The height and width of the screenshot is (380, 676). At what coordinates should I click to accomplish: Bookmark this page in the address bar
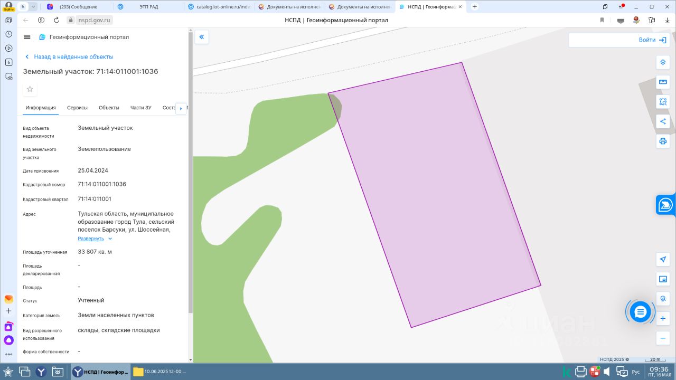coord(602,20)
